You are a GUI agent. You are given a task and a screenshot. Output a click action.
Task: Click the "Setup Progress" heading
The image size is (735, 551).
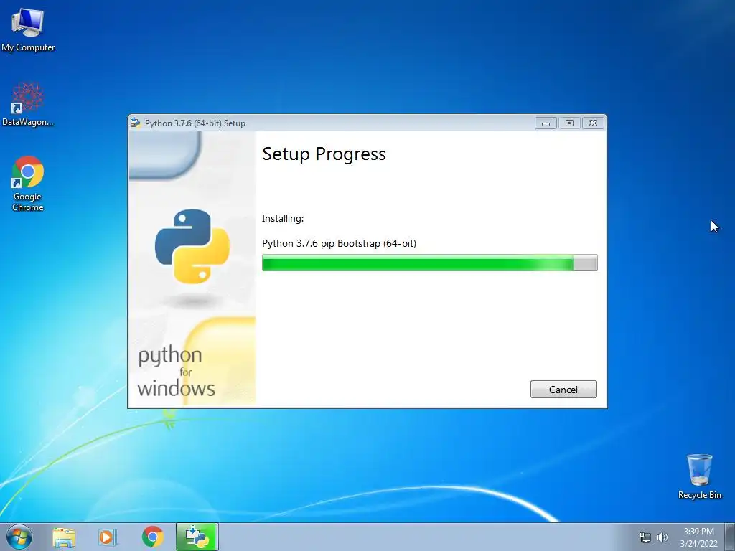coord(324,154)
